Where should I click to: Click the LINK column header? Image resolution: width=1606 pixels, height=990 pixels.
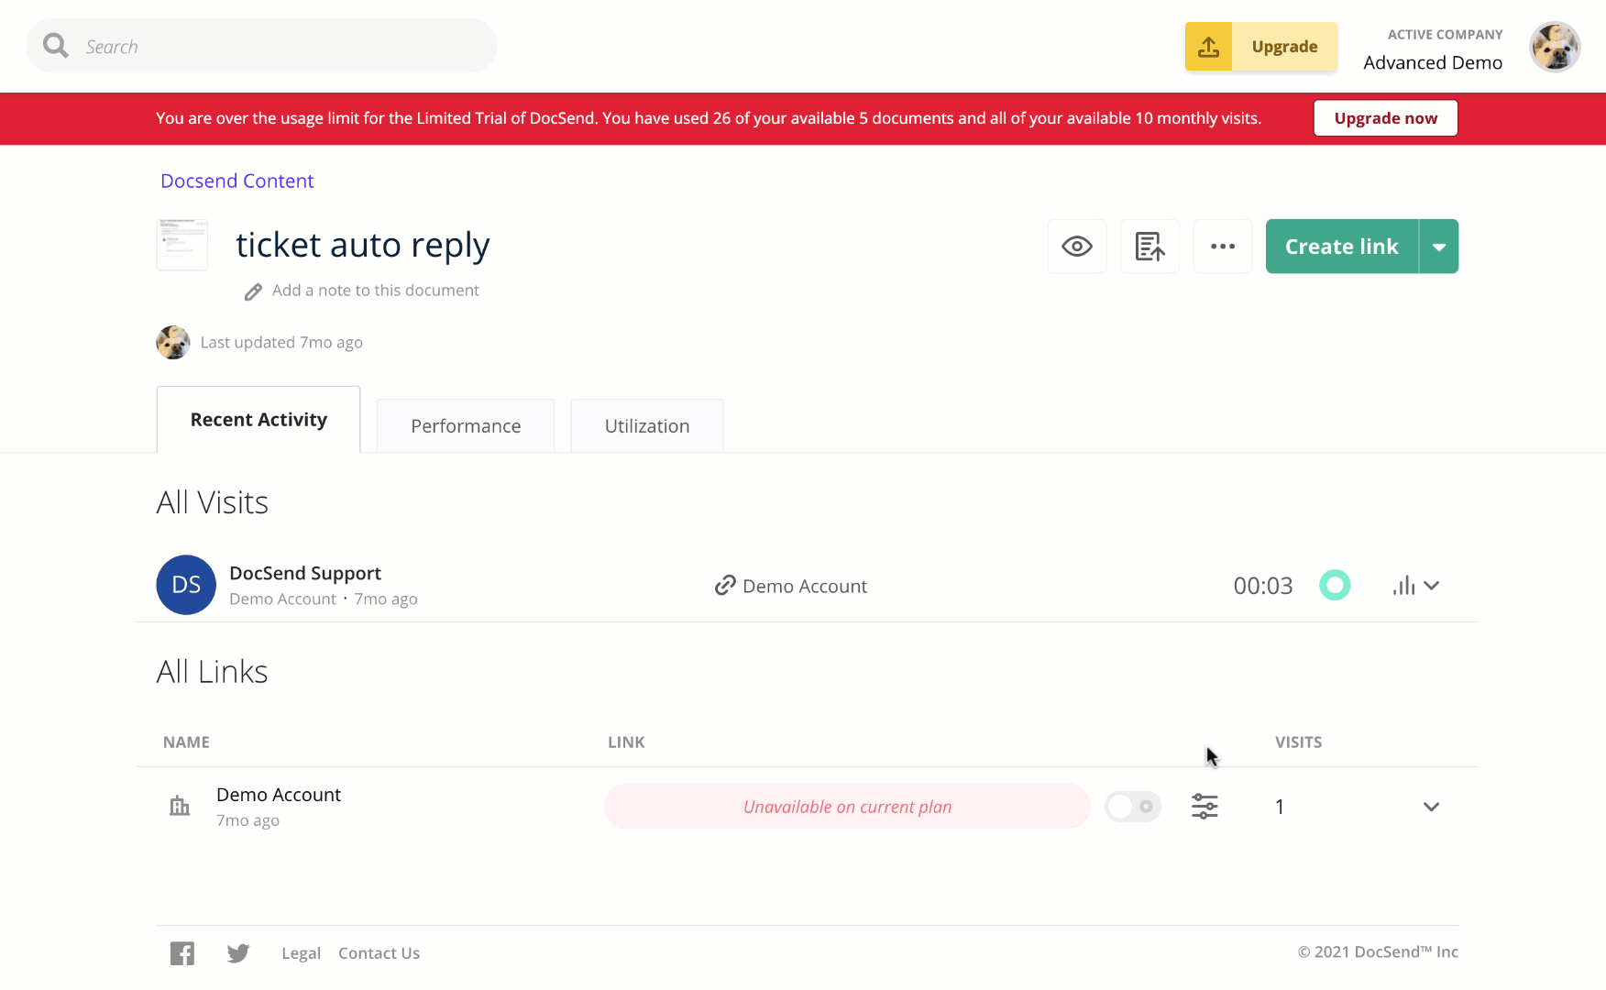pyautogui.click(x=626, y=742)
